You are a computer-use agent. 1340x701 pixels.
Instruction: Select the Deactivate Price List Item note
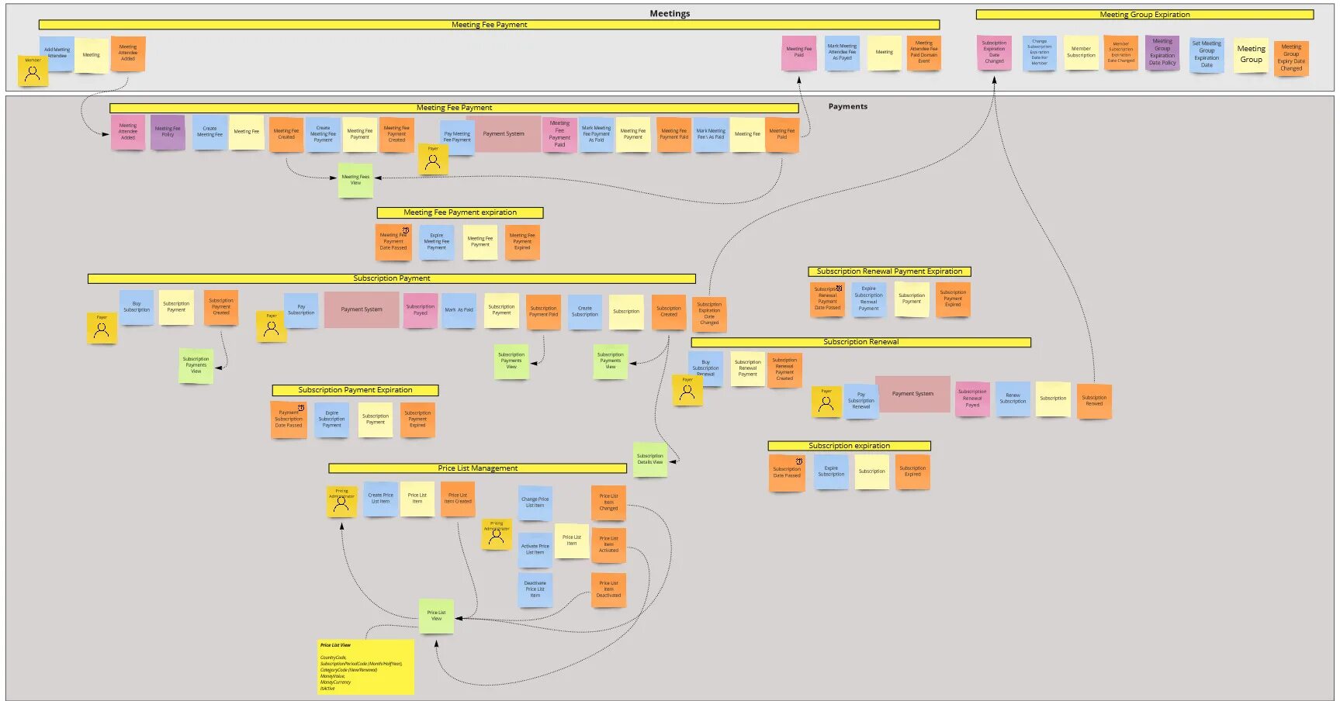535,589
